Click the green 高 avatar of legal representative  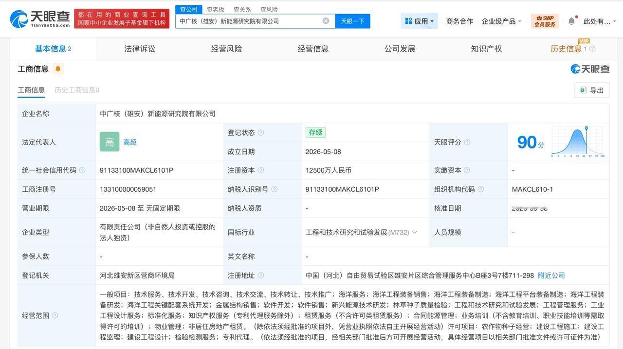[110, 142]
